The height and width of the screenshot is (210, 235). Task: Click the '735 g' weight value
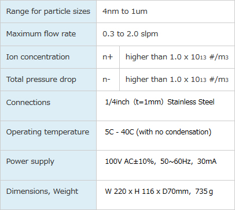[204, 192]
